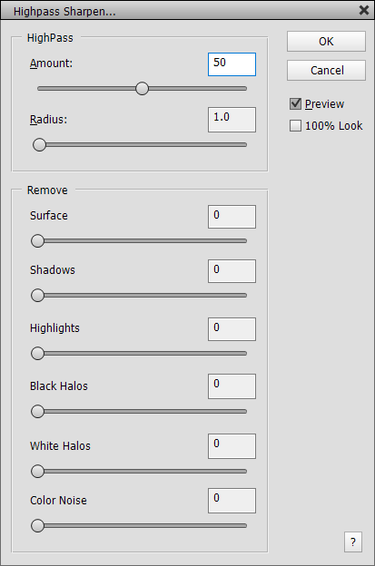Click the Cancel button
Viewport: 375px width, 566px height.
(x=326, y=70)
